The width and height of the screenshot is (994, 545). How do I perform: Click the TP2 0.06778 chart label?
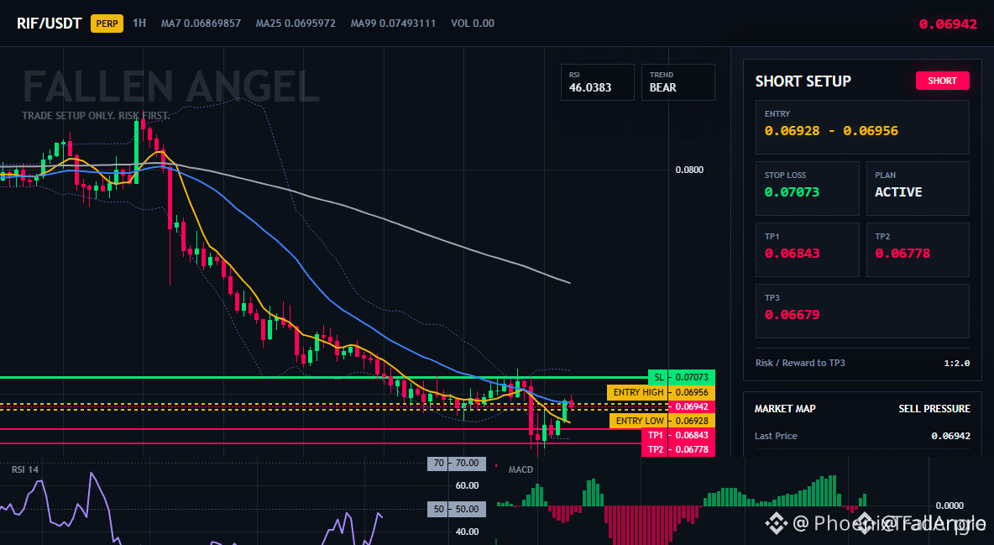point(678,449)
